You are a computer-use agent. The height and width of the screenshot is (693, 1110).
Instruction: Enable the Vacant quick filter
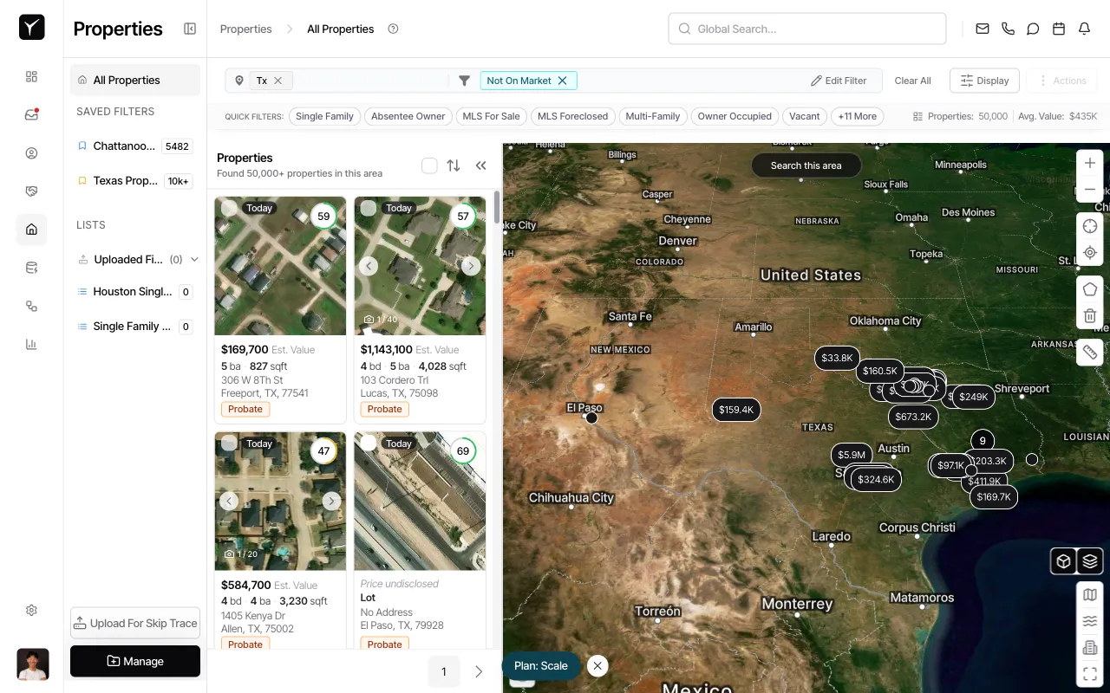(x=804, y=115)
